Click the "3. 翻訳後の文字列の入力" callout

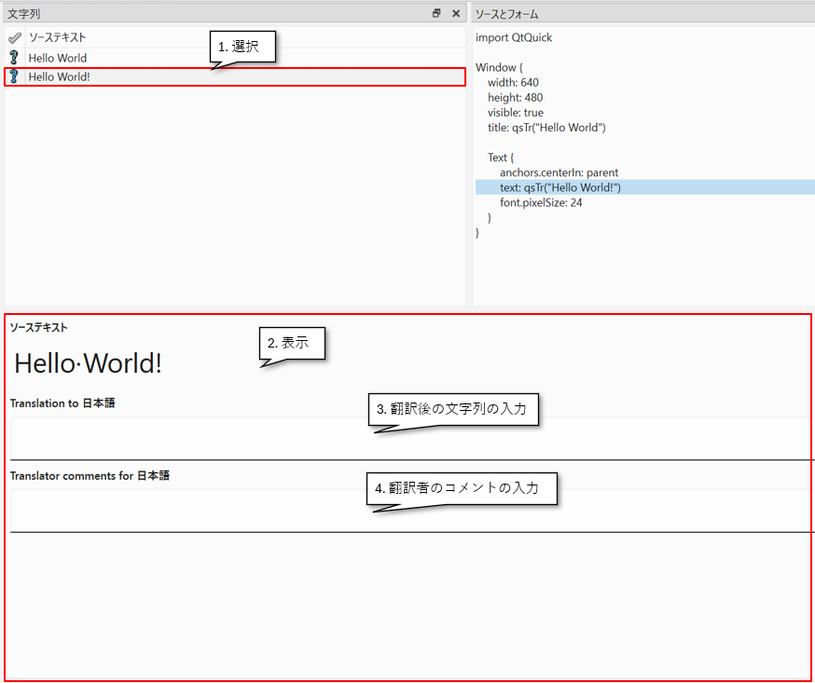[457, 409]
